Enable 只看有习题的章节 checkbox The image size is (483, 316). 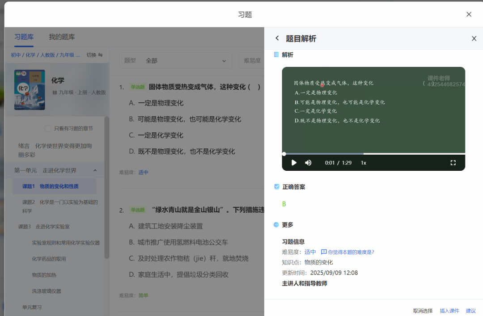coord(47,128)
